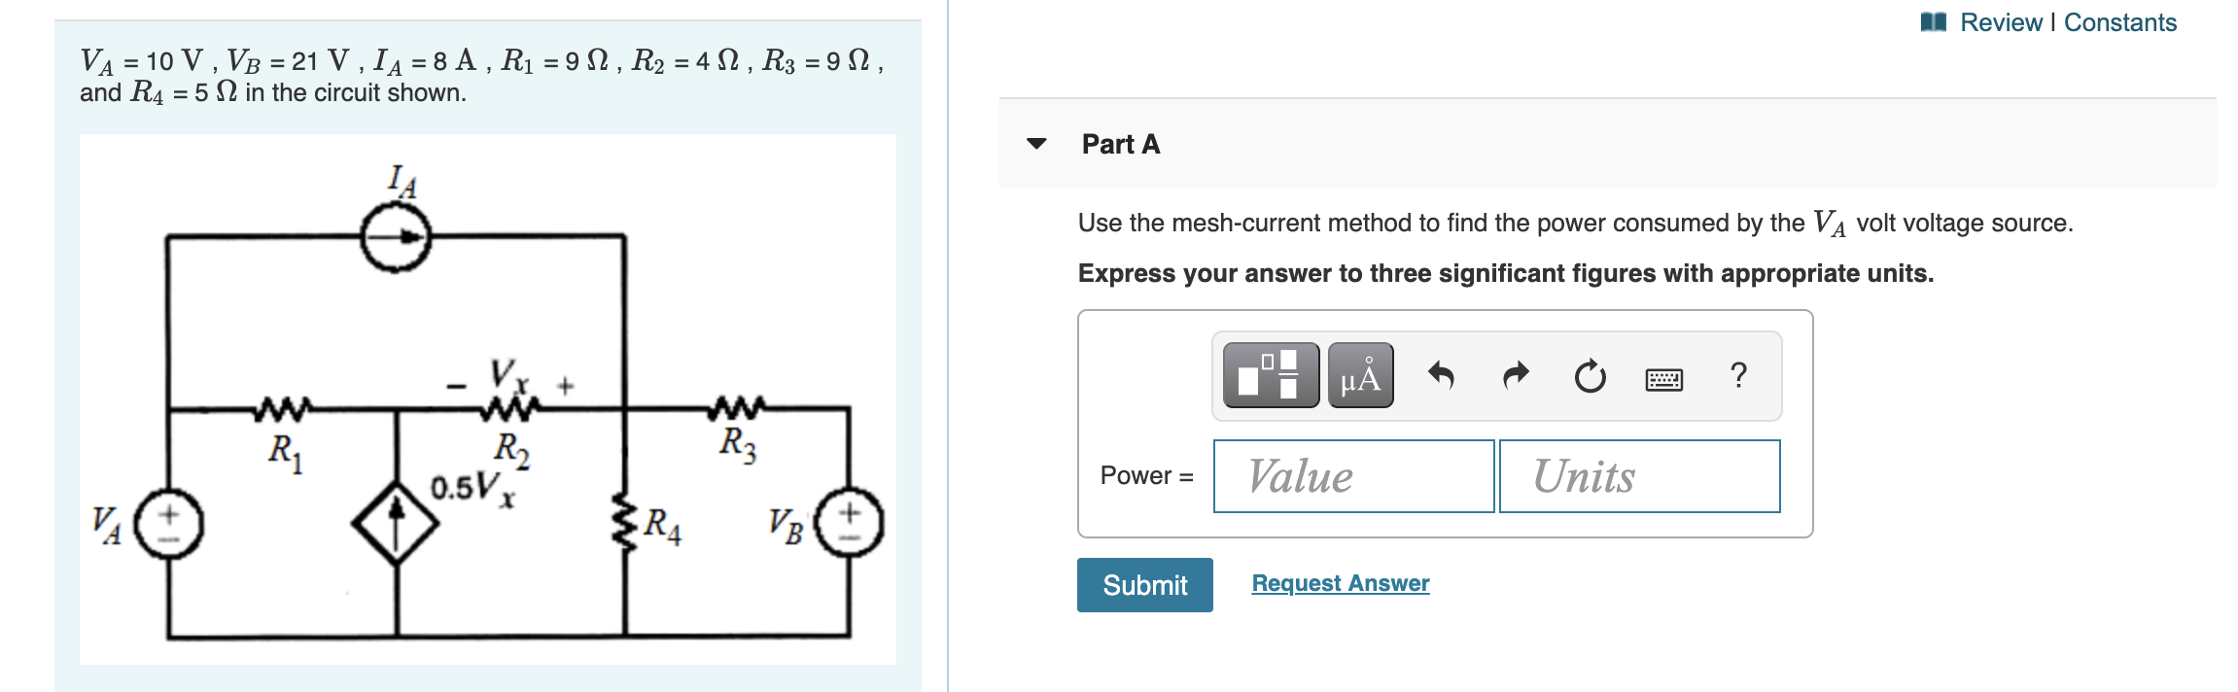
Task: Click inside the Value field
Action: [x=1353, y=476]
